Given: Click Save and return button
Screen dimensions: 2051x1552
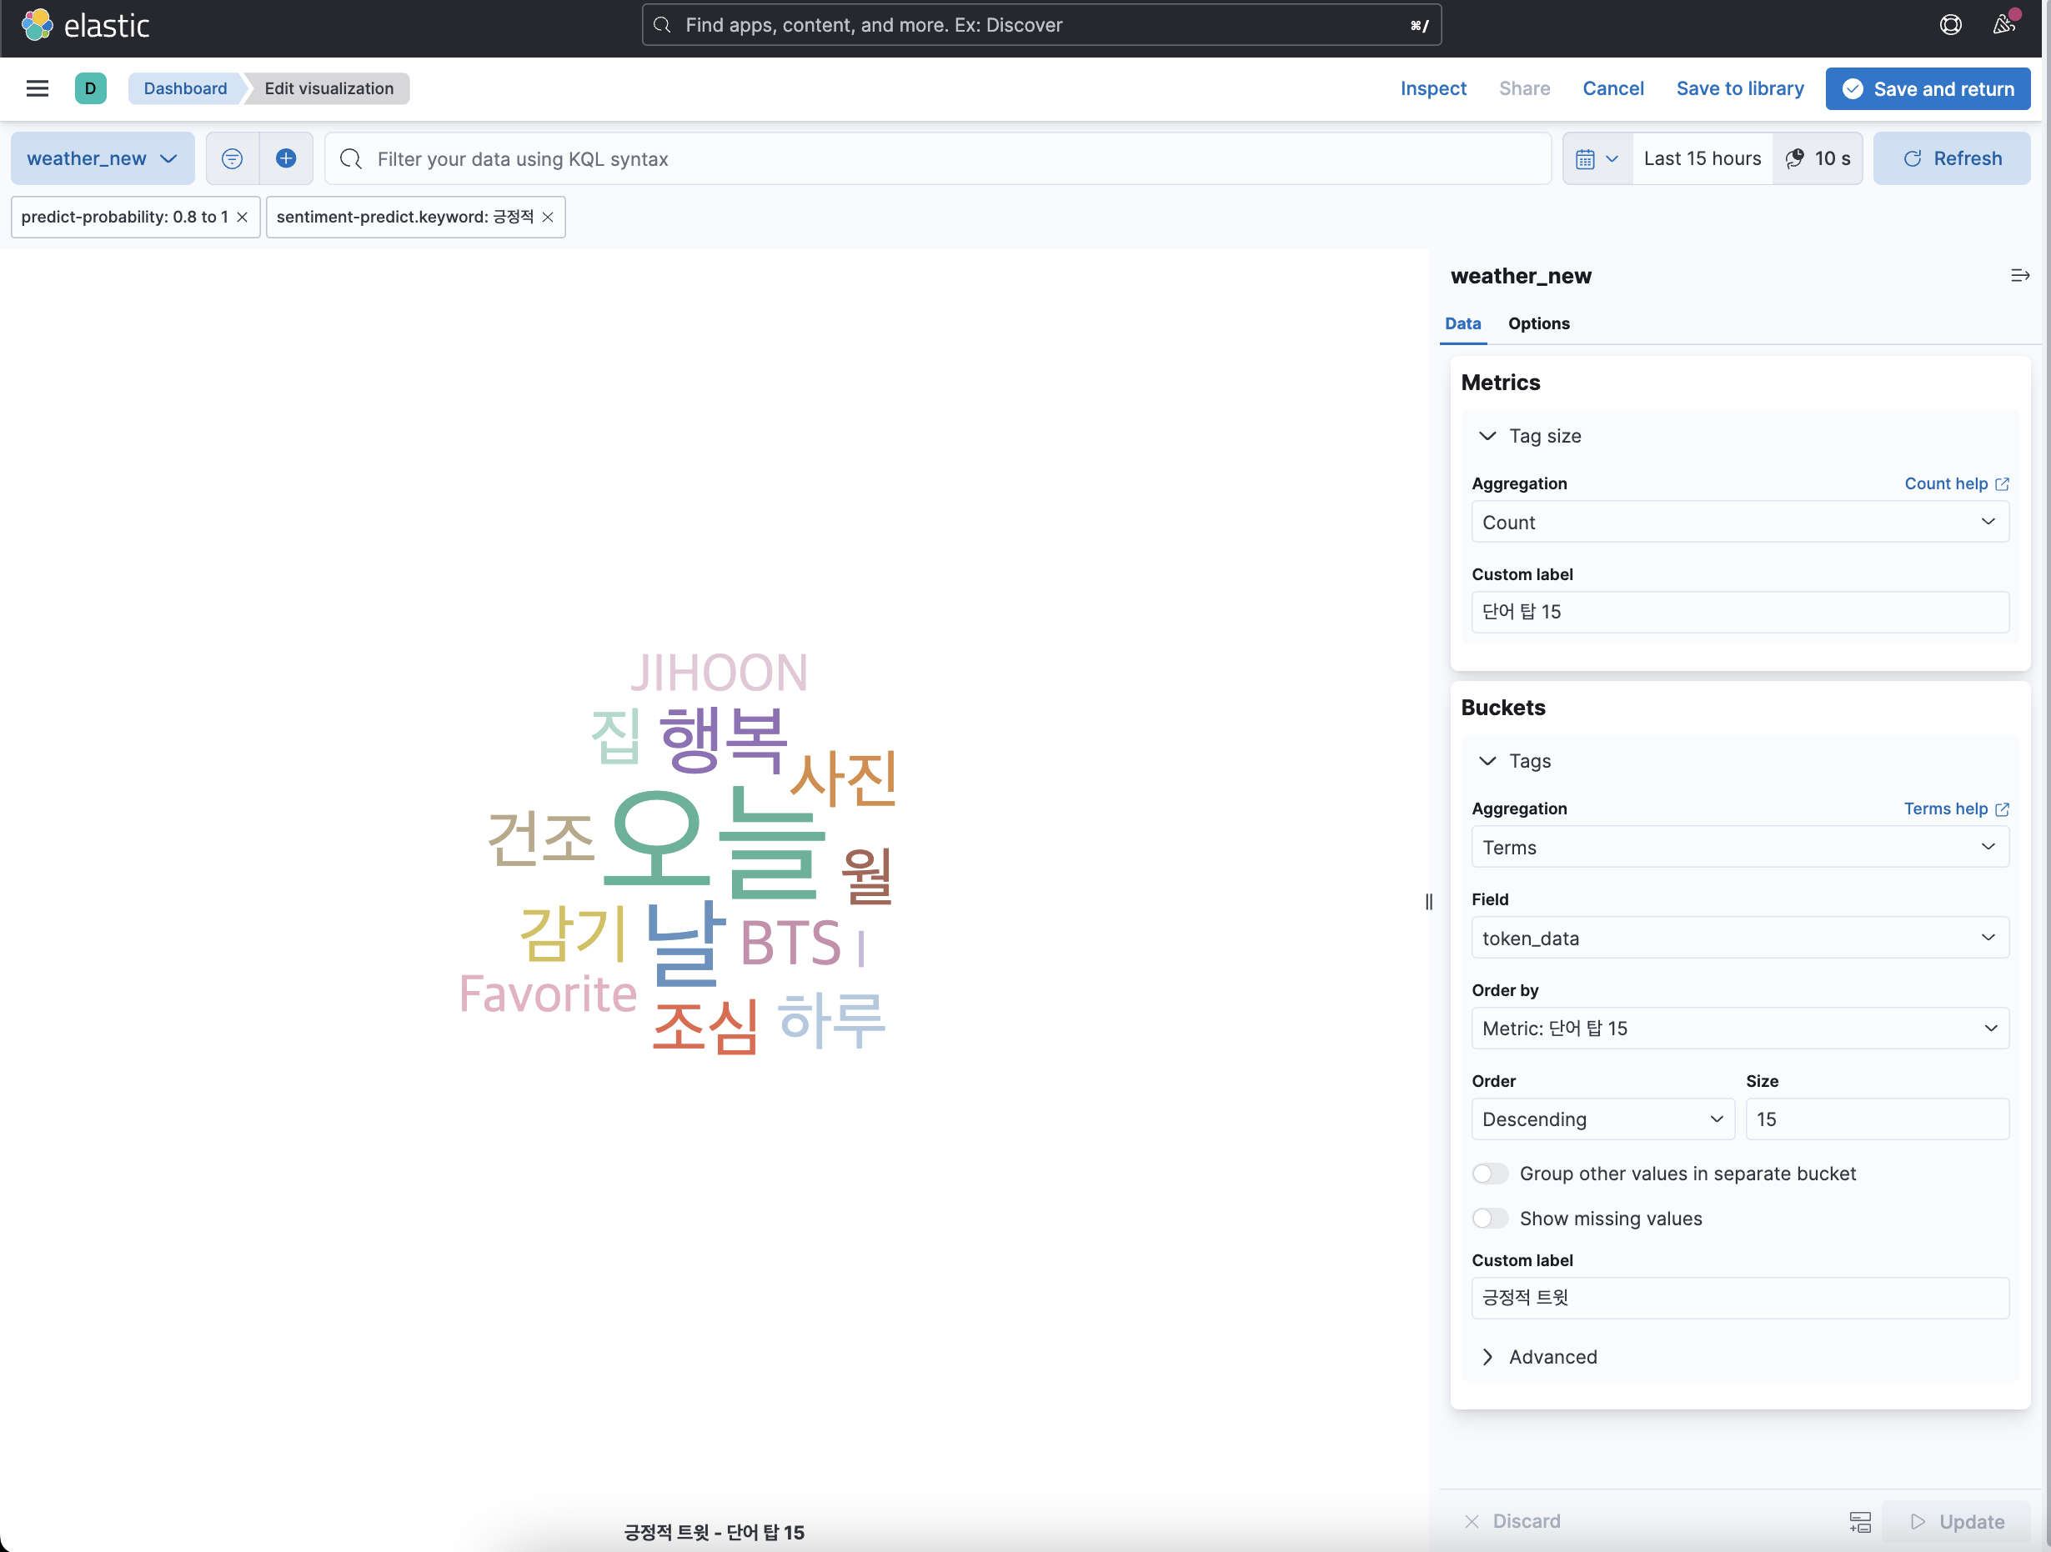Looking at the screenshot, I should click(1928, 88).
